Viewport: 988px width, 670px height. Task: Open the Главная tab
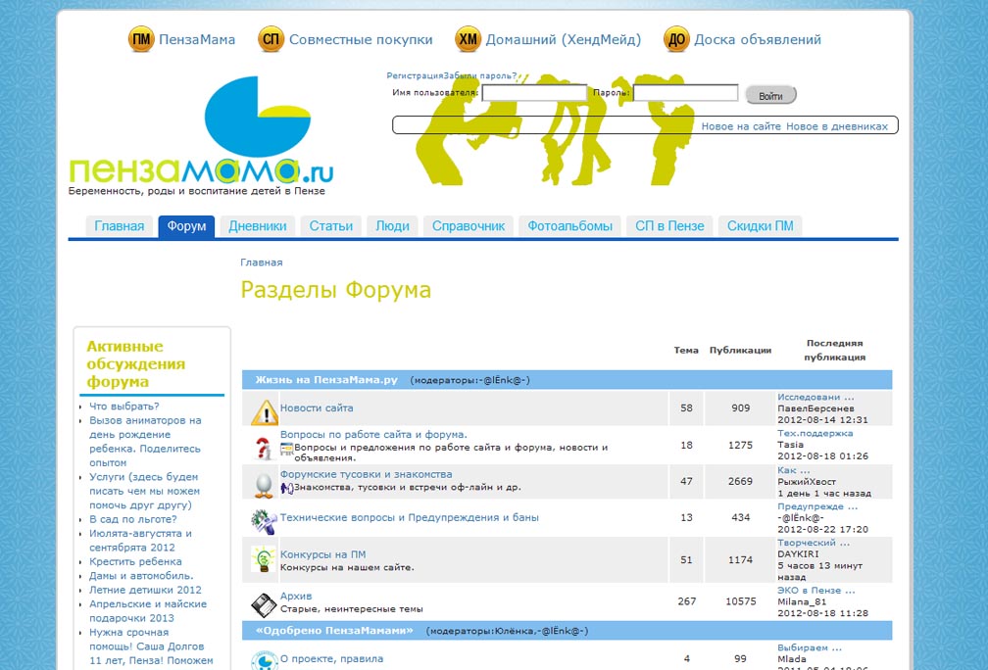[x=120, y=226]
